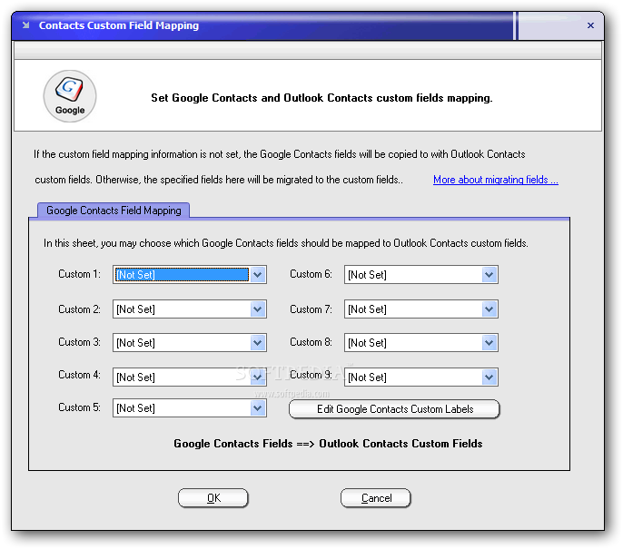Confirm with the OK button
Screen dimensions: 623x549
pos(213,498)
